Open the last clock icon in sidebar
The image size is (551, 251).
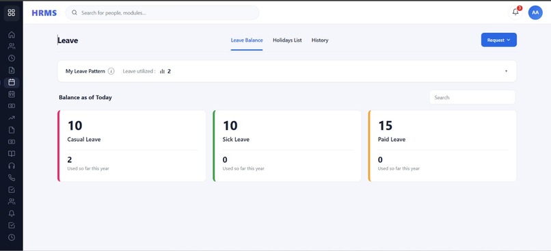point(12,237)
